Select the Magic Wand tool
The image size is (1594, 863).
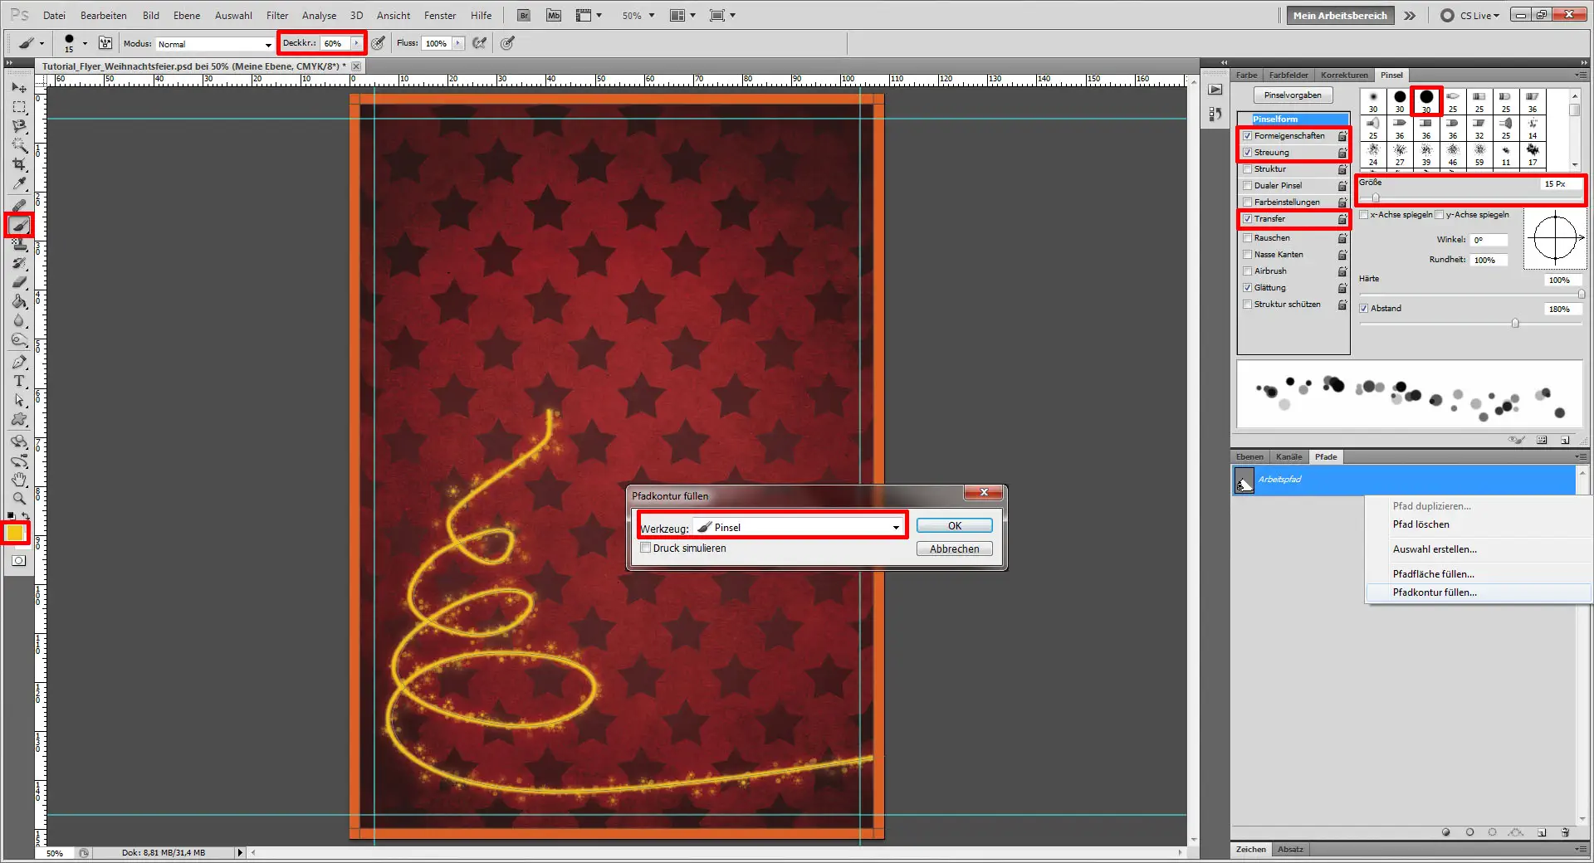[19, 145]
